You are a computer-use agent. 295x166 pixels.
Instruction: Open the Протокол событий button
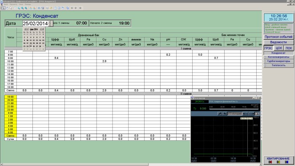coord(279,37)
